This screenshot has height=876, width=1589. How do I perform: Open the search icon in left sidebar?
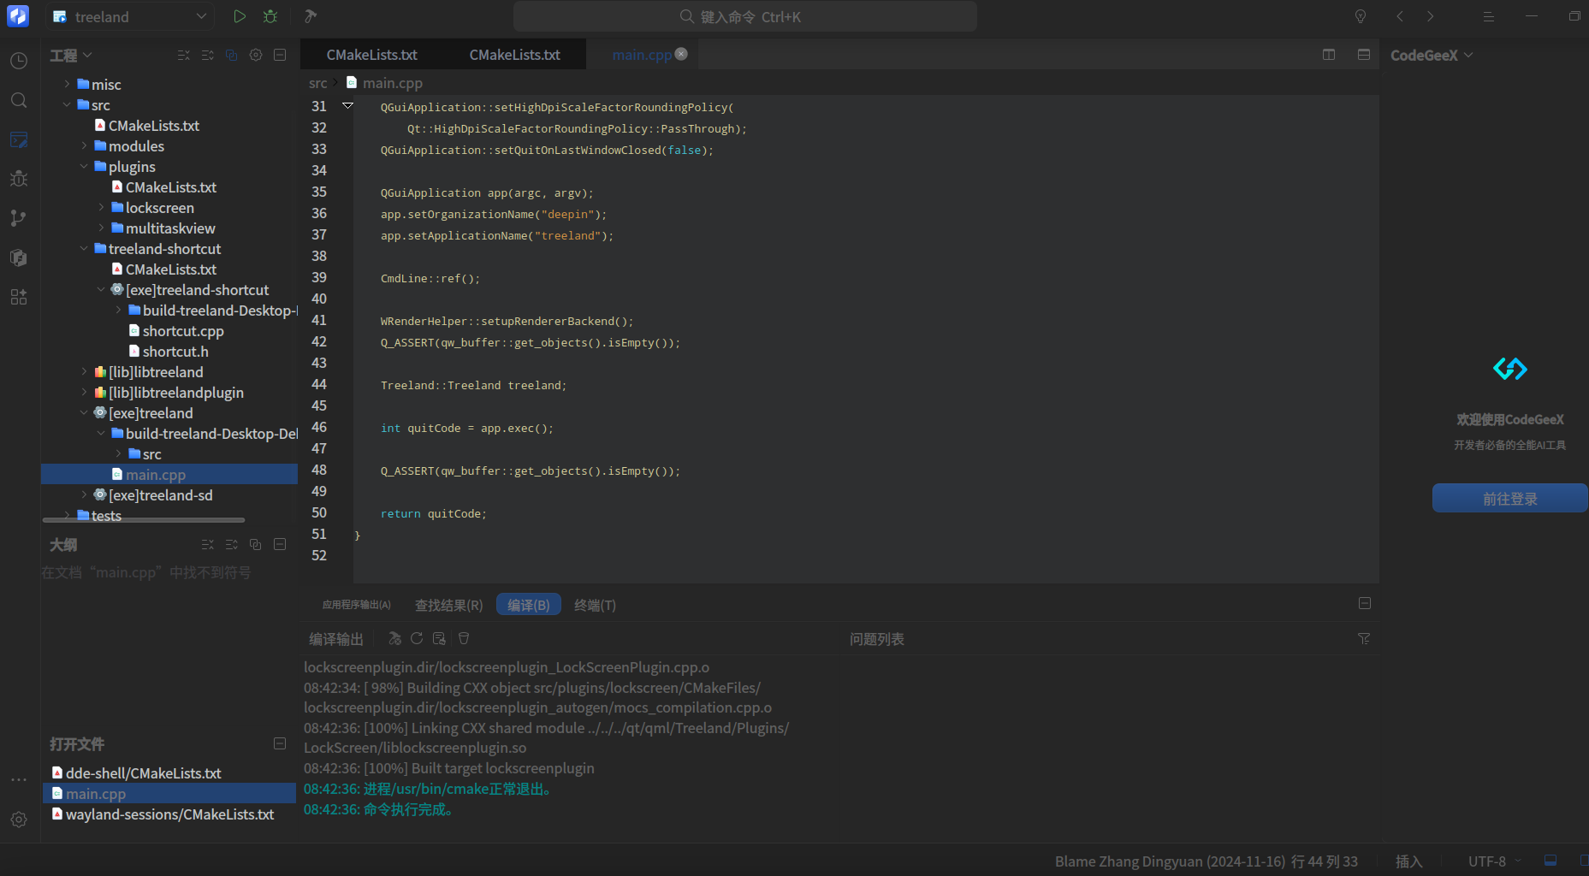pyautogui.click(x=19, y=100)
